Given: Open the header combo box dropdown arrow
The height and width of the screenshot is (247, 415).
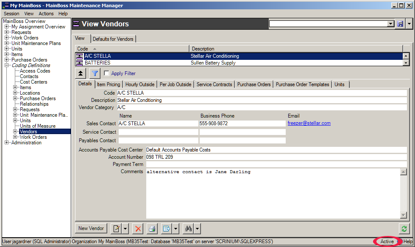Looking at the screenshot, I should click(x=391, y=24).
